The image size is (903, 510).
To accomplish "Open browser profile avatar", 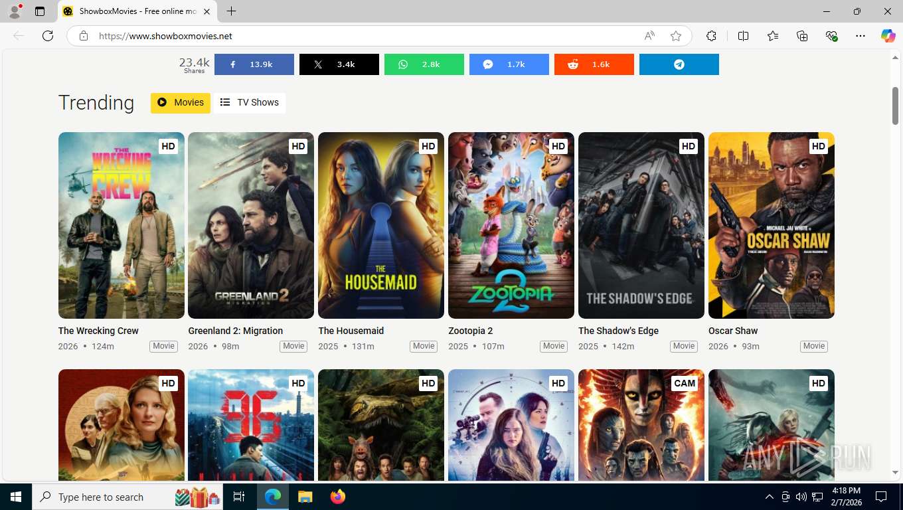I will click(x=15, y=11).
